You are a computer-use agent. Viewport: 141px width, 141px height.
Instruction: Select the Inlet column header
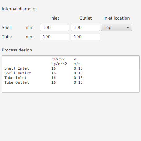coord(55,18)
